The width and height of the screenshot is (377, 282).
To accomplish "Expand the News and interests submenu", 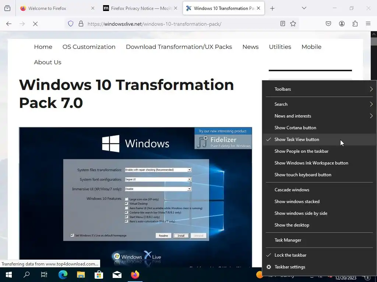I will pyautogui.click(x=320, y=116).
